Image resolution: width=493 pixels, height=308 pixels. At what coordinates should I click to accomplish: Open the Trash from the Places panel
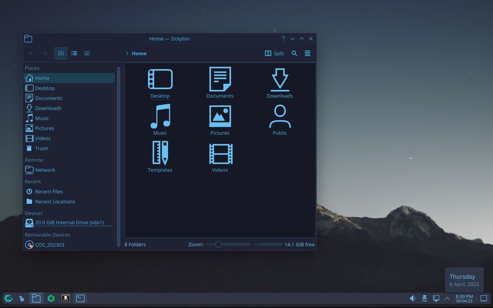(x=41, y=148)
